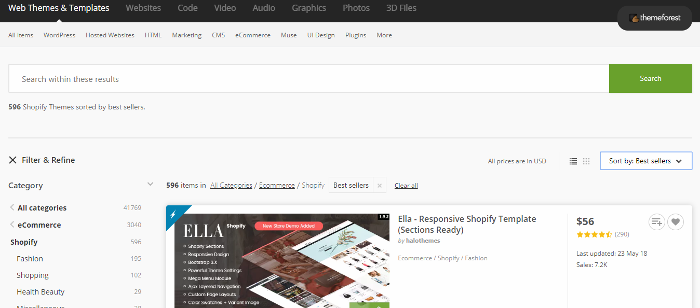Select the Shopping category
The width and height of the screenshot is (700, 308).
tap(33, 275)
